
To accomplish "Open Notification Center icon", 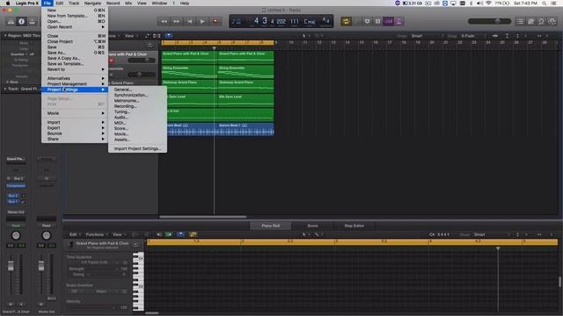I will point(554,4).
